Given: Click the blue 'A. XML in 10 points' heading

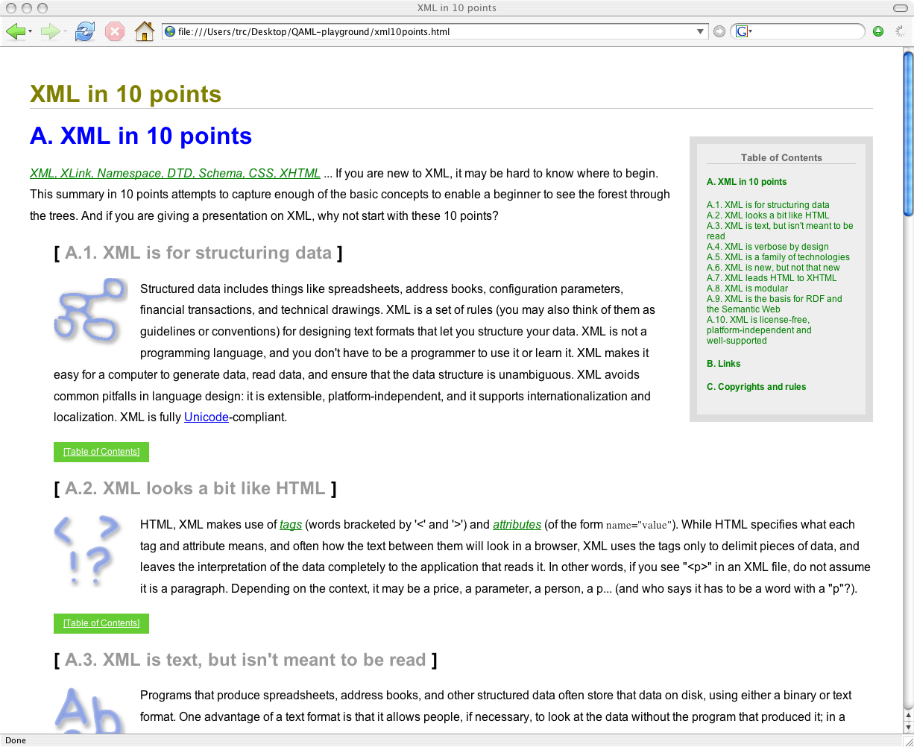Looking at the screenshot, I should [141, 136].
